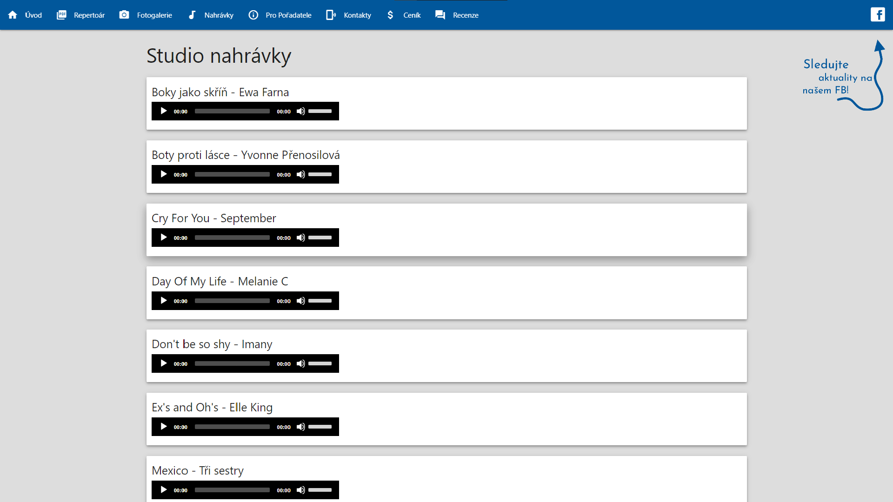This screenshot has width=893, height=502.
Task: Go to the Fotogalerie menu item
Action: (x=154, y=15)
